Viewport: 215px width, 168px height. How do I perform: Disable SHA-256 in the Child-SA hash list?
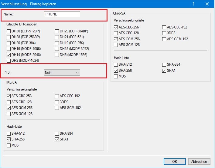(x=116, y=71)
